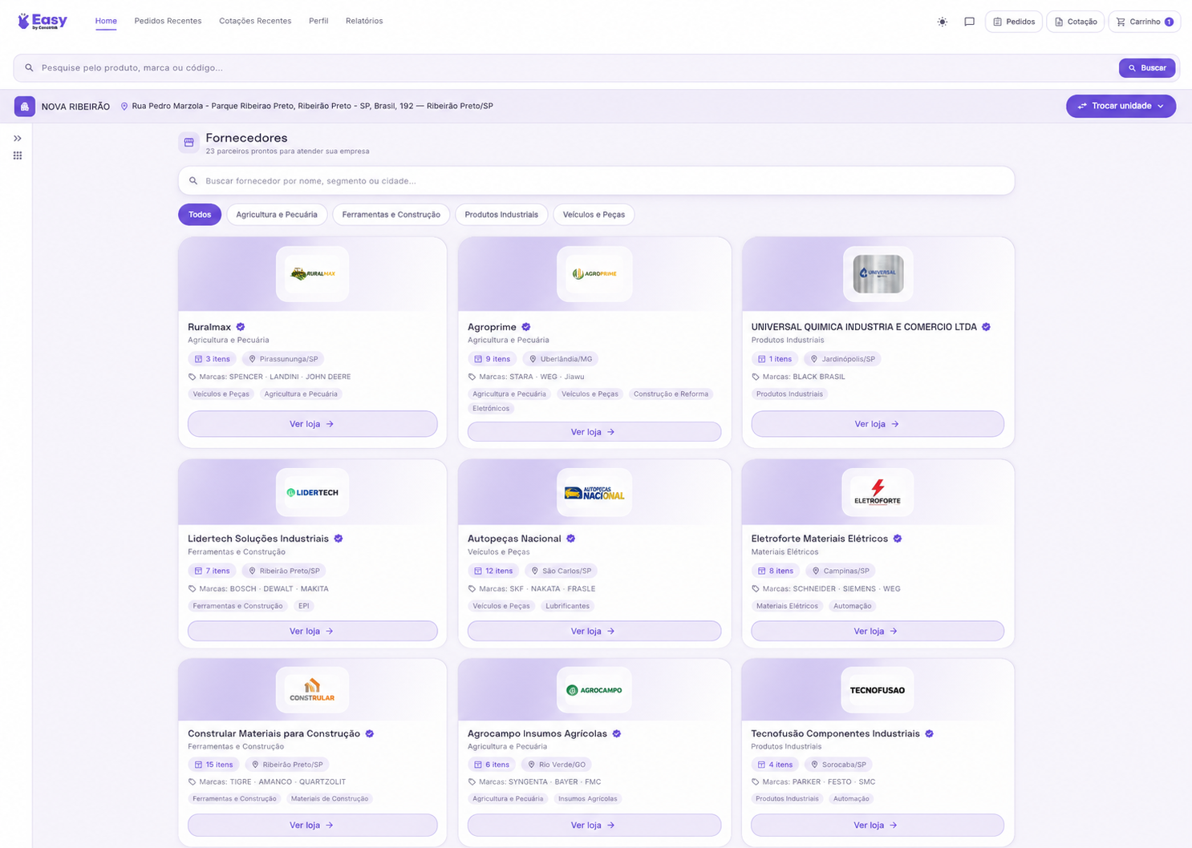Click the Eletrônicos tag on Agroprime card
Screen dimensions: 1192x848
pos(491,409)
